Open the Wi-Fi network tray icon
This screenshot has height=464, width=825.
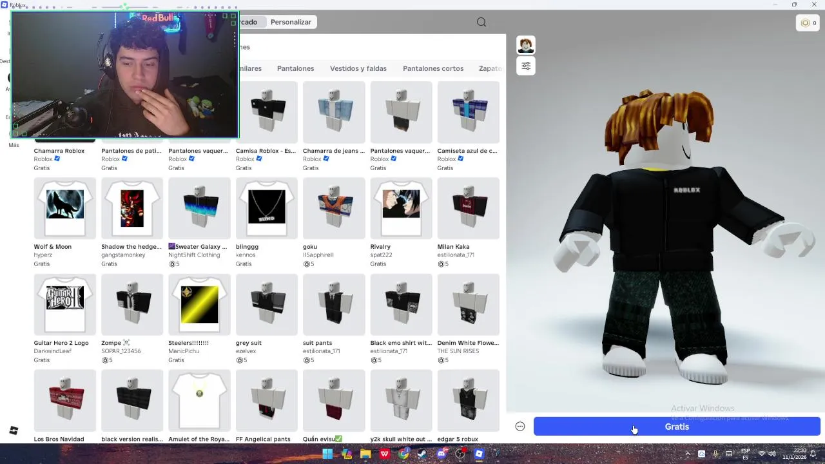761,454
